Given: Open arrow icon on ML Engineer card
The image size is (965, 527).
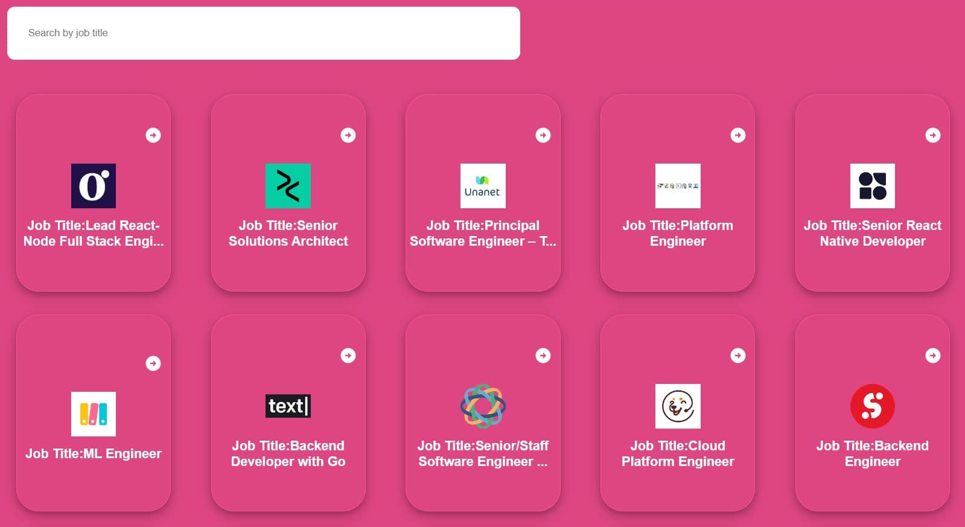Looking at the screenshot, I should 153,363.
